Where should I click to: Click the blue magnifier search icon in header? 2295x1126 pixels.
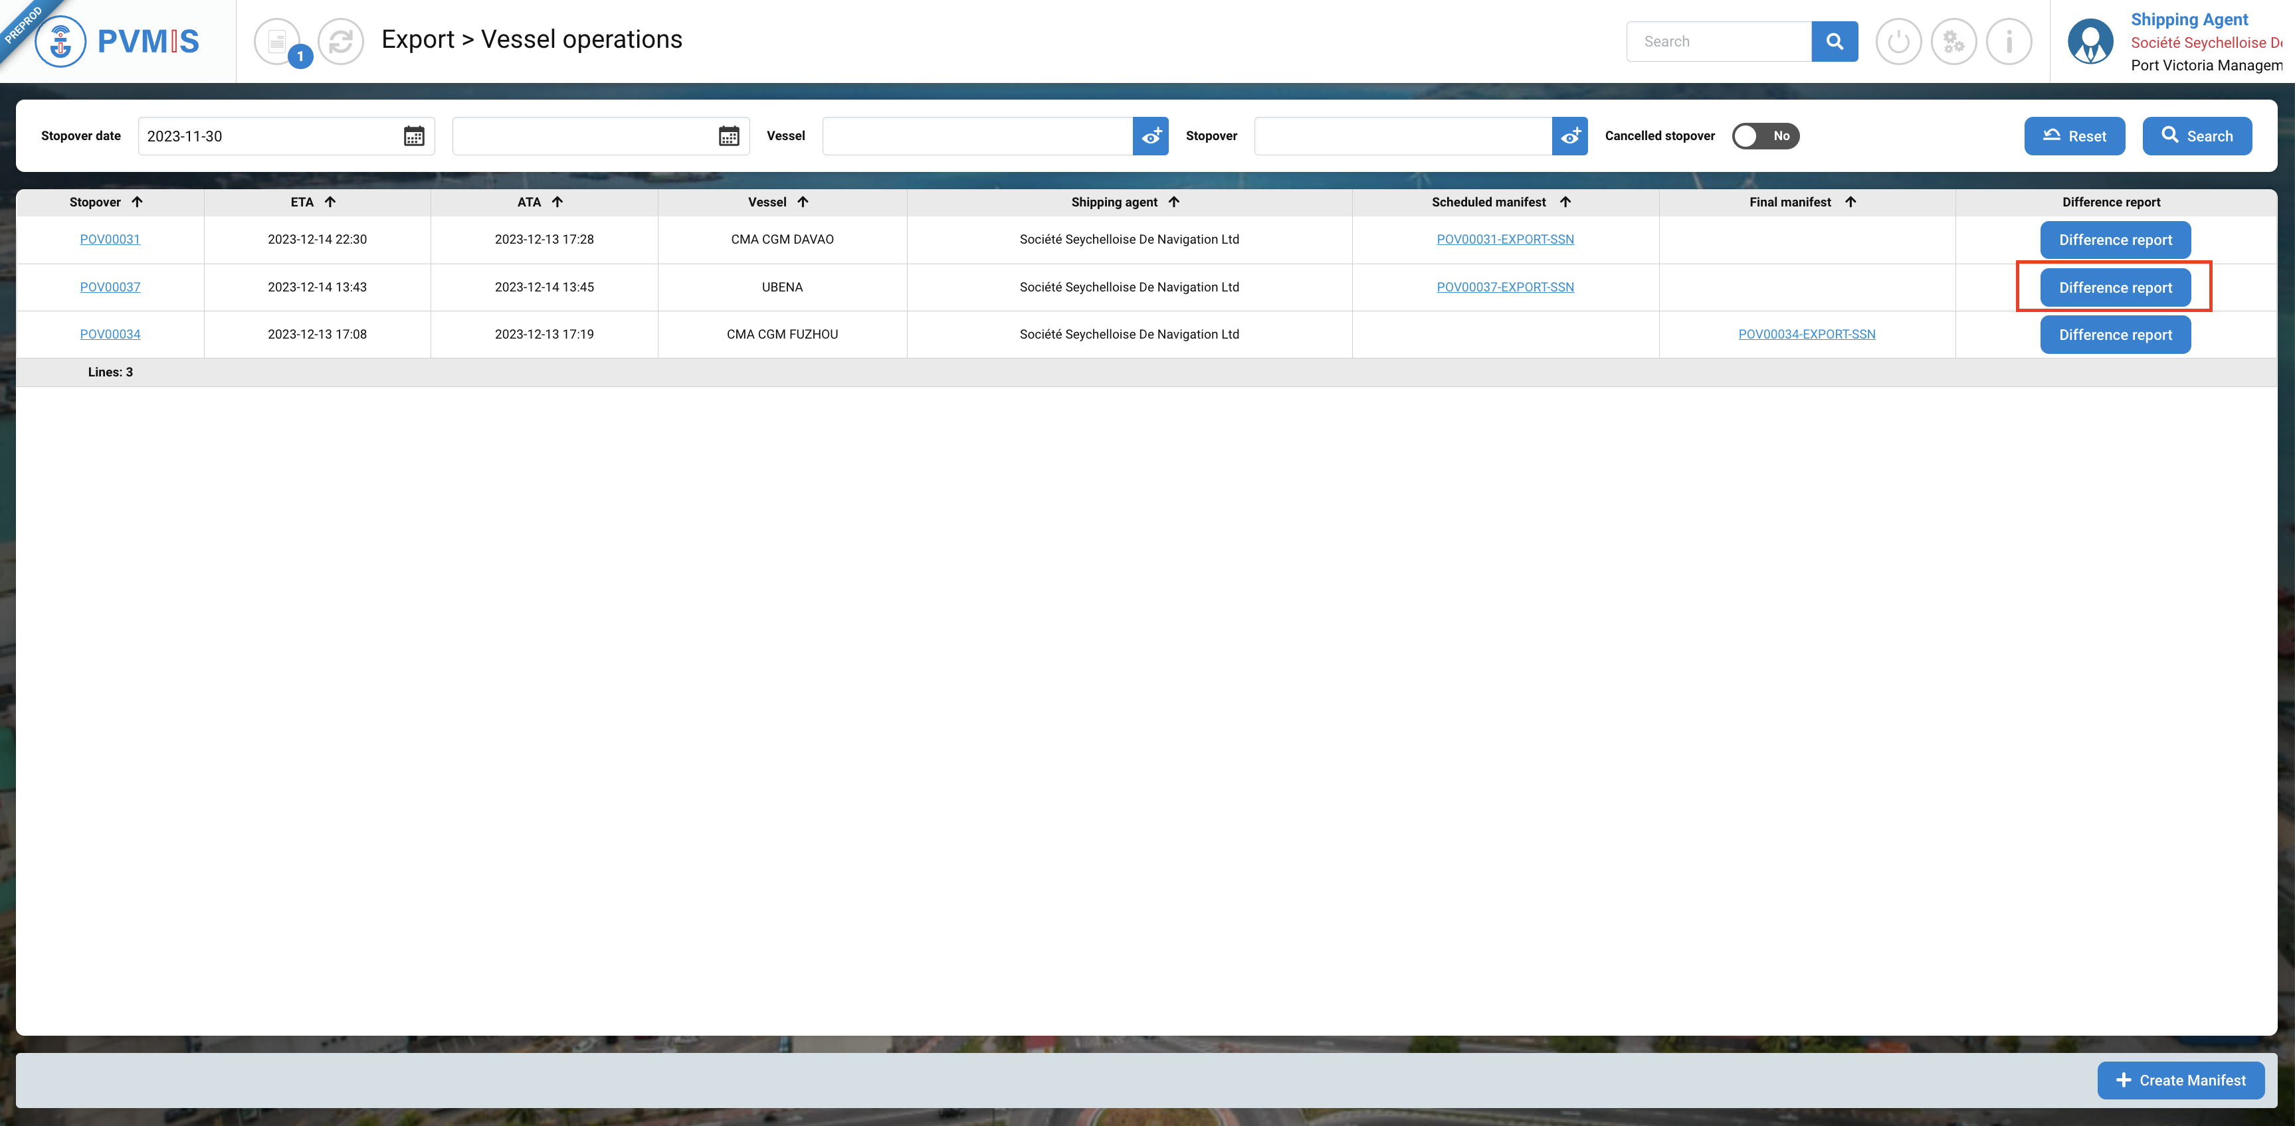coord(1833,41)
